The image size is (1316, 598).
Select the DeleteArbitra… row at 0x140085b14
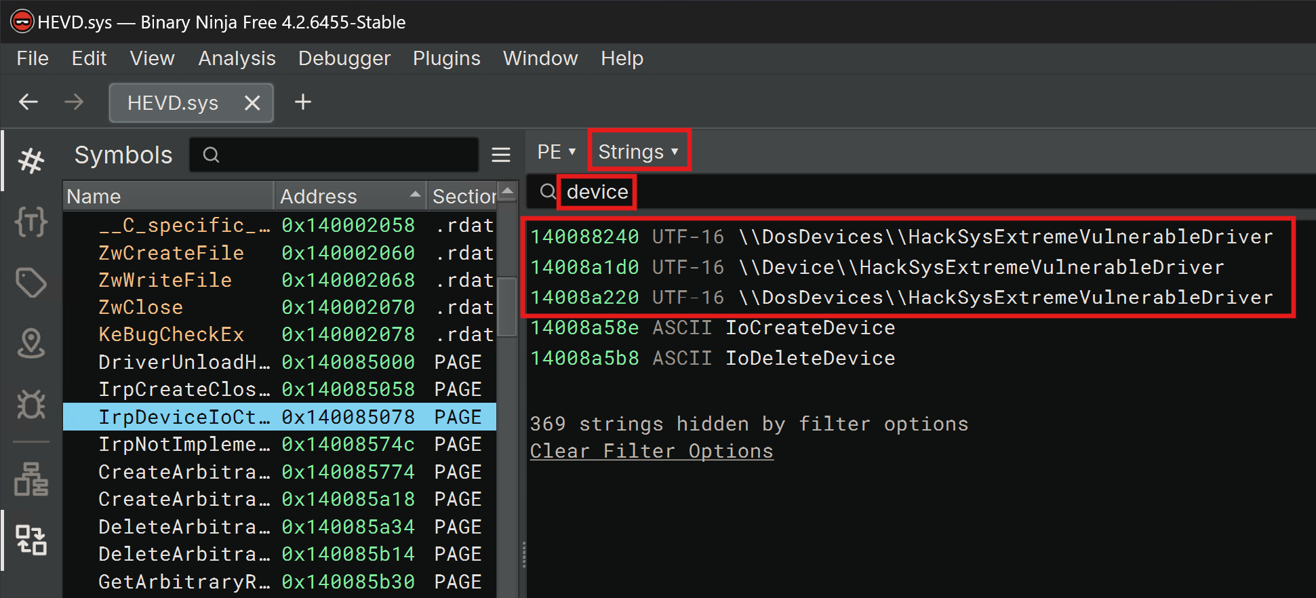[279, 554]
